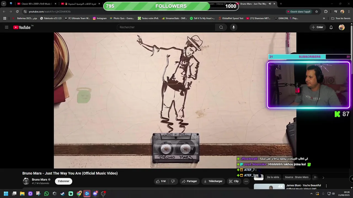Viewport: 353px width, 198px height.
Task: Click the Clip button
Action: pos(234,181)
